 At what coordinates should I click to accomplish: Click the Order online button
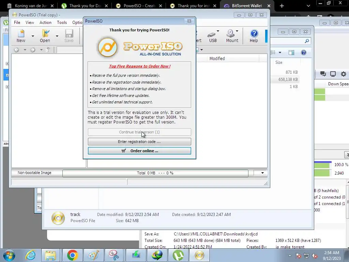[139, 151]
